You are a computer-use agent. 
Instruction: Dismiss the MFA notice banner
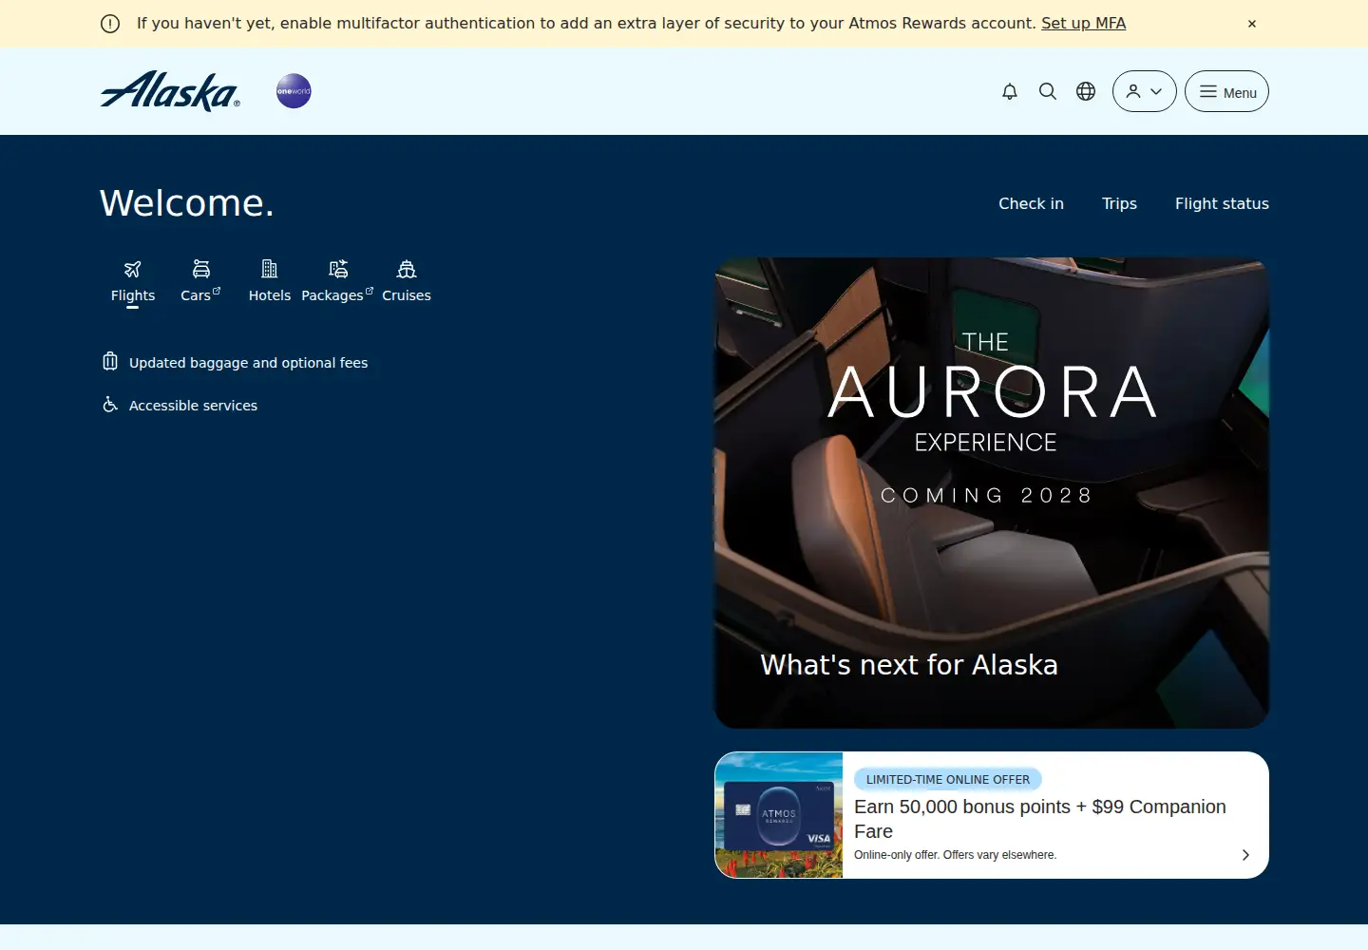coord(1252,24)
